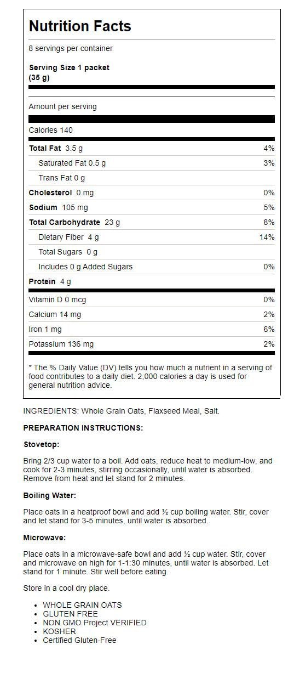Click the Serving Size 1 packet label
This screenshot has height=684, width=294.
click(69, 67)
